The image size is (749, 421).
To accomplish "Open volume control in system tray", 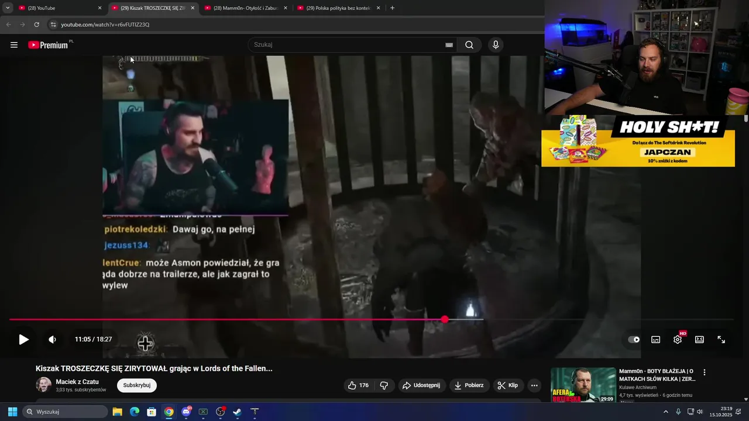I will coord(700,412).
